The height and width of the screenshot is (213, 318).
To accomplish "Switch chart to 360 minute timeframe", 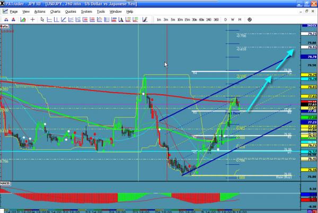I will 216,20.
